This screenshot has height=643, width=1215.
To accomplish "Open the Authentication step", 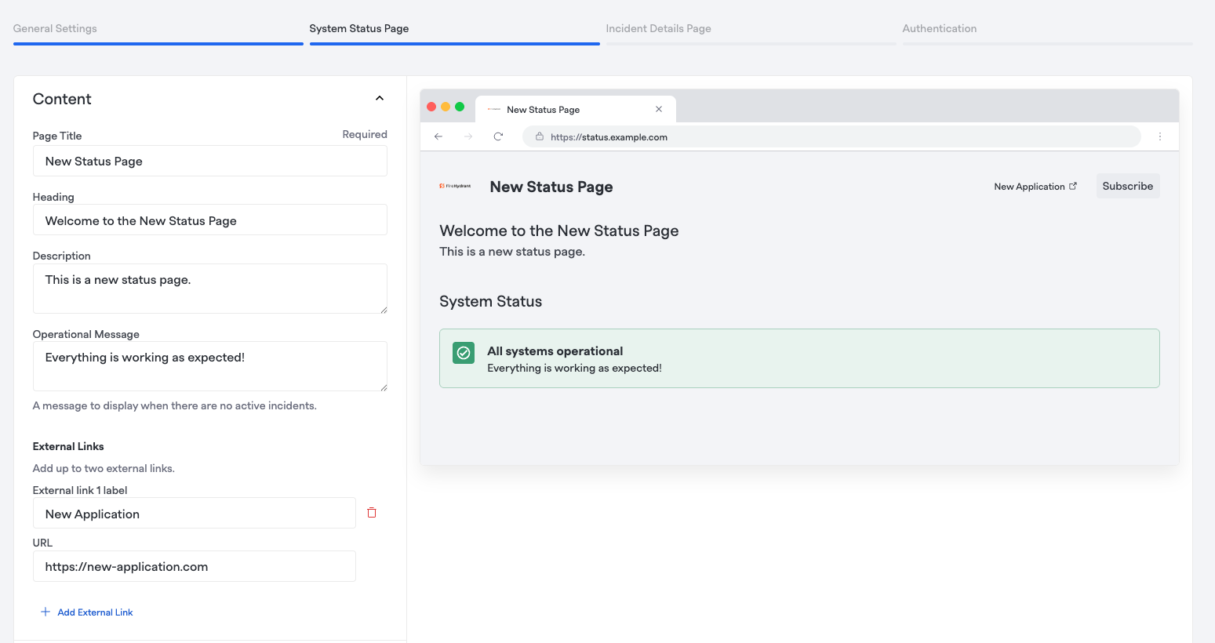I will point(939,28).
